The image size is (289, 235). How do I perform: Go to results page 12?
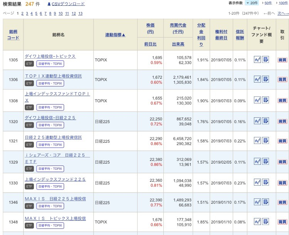pyautogui.click(x=74, y=14)
